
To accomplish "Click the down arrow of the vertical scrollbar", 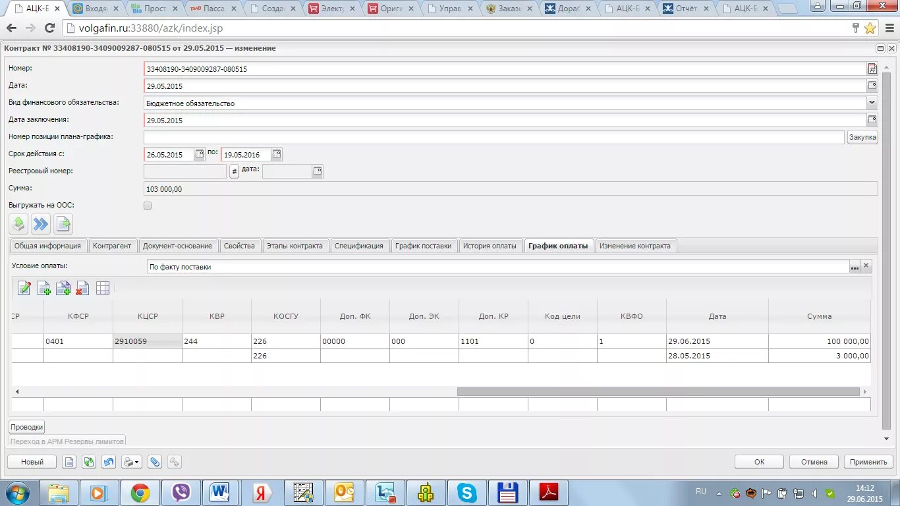I will click(886, 439).
